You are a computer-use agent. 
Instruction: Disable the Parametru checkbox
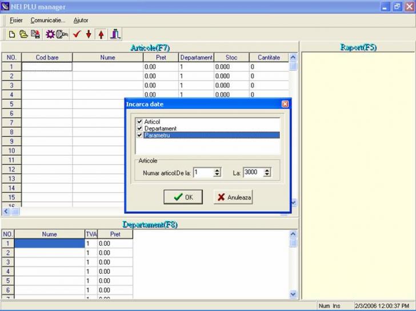140,135
